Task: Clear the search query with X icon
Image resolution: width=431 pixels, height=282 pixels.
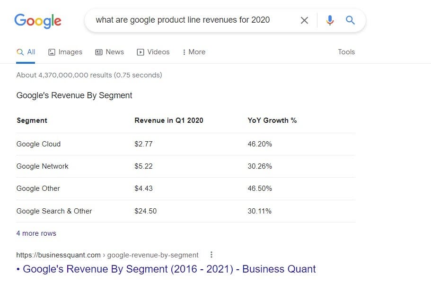Action: pos(304,20)
